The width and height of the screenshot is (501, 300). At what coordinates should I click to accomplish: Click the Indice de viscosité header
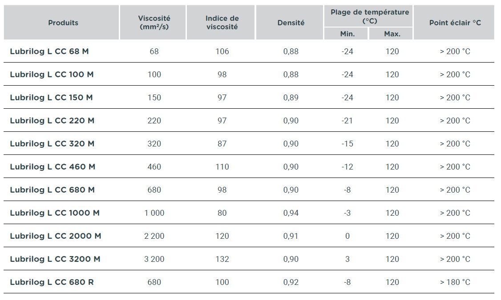[222, 23]
